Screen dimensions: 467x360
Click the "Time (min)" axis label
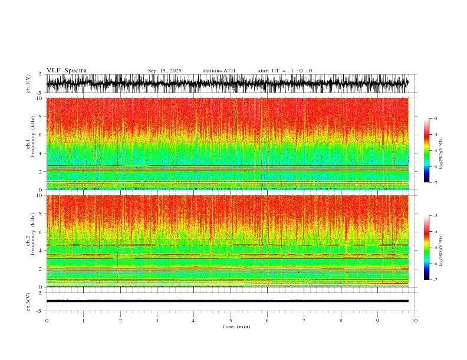click(x=236, y=326)
